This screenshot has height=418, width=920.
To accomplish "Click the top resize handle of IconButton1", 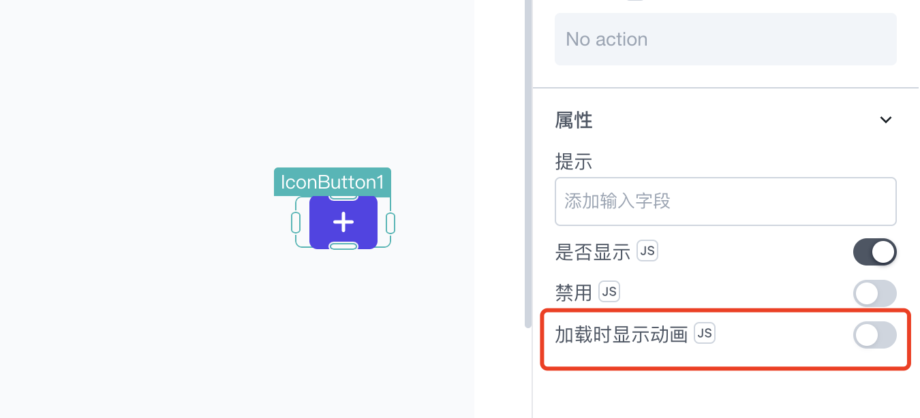I will coord(343,197).
